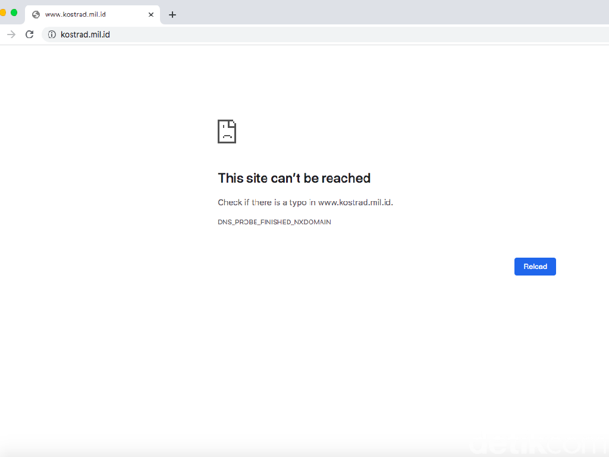Click the globe favicon on the tab
This screenshot has height=457, width=609.
[x=36, y=15]
